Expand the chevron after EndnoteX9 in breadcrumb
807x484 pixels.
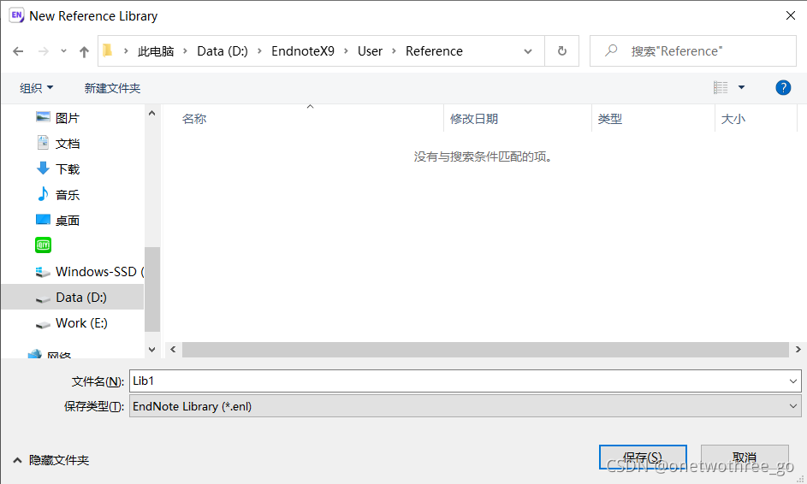(x=346, y=51)
